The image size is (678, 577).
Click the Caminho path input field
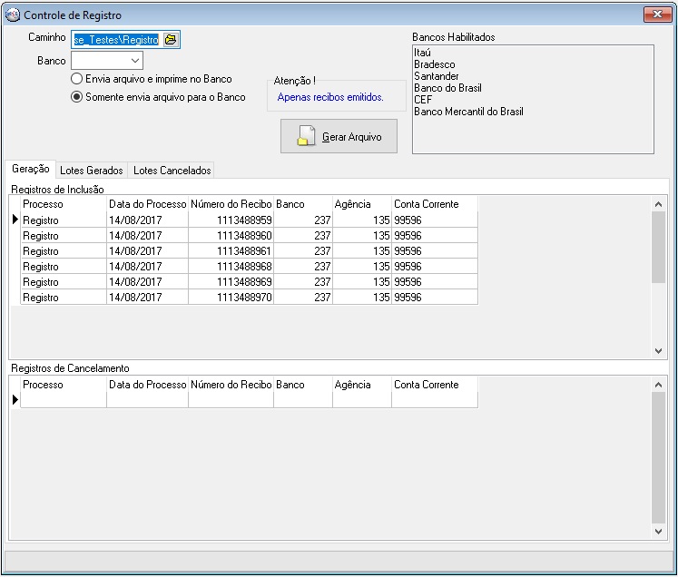(x=115, y=39)
